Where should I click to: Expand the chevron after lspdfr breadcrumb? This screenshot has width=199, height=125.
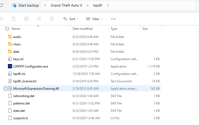click(x=108, y=5)
